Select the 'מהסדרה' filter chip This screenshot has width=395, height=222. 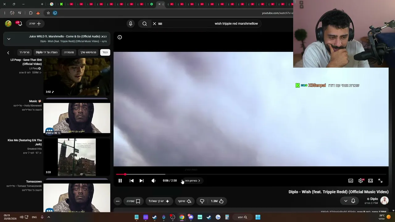69,52
